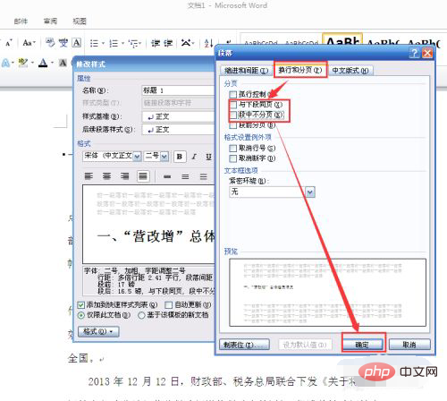Image resolution: width=447 pixels, height=401 pixels.
Task: Click the 取消 button
Action: point(409,345)
